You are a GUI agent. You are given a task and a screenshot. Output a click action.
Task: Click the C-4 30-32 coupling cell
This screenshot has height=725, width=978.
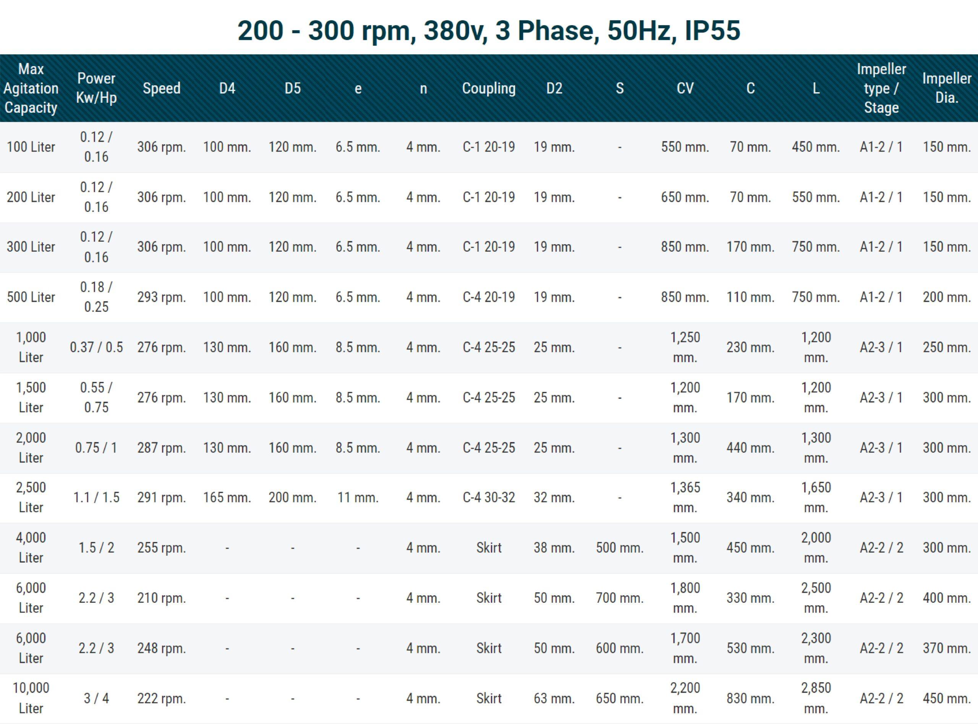(489, 498)
